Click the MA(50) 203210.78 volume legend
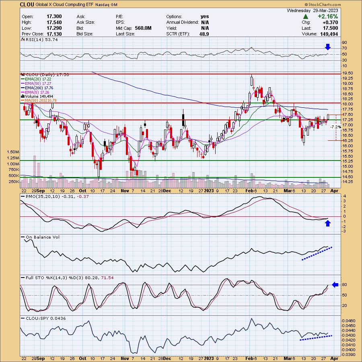The image size is (362, 362). tap(41, 101)
